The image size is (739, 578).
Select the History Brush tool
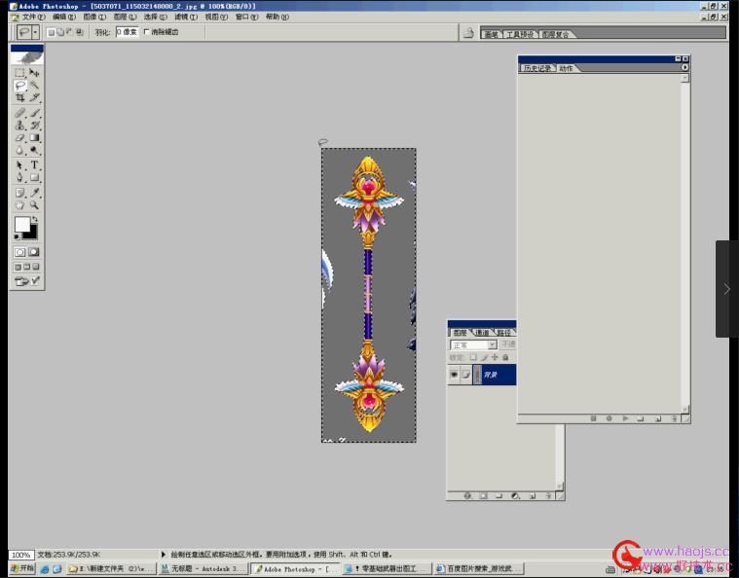(34, 126)
